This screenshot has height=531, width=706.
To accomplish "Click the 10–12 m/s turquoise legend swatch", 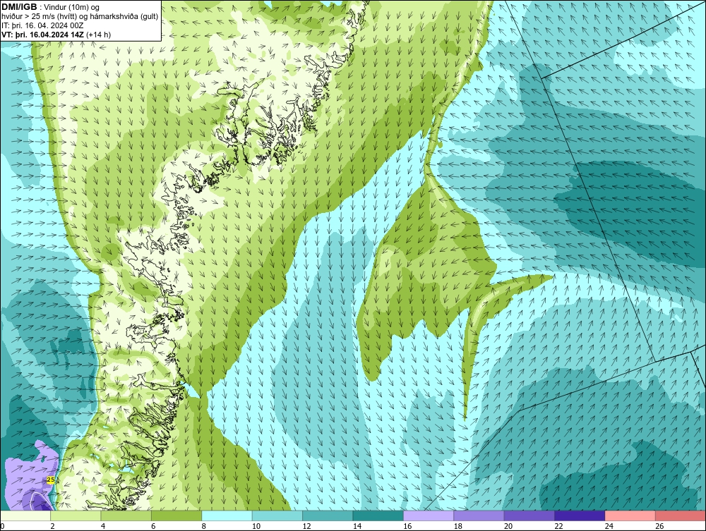I will [277, 515].
